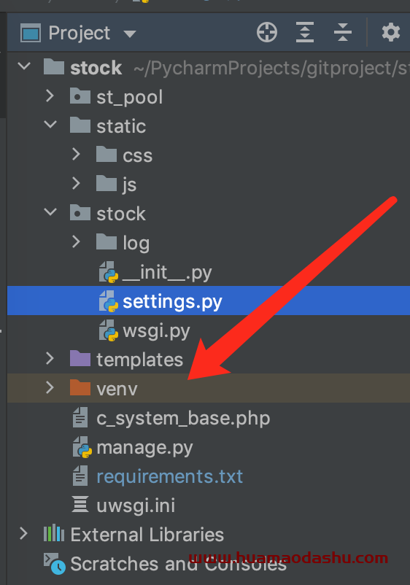
Task: Click the Expand All toolbar icon
Action: (305, 32)
